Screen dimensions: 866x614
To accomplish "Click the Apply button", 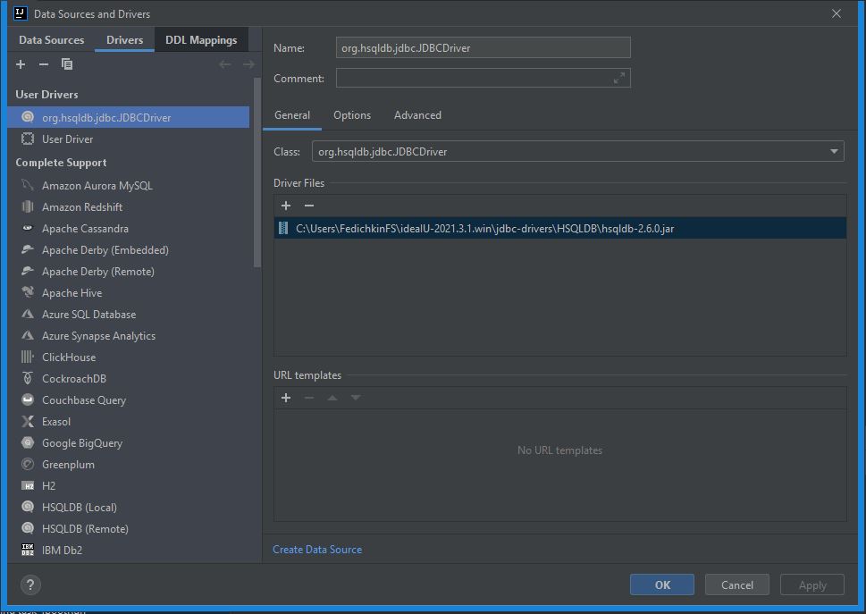I will pyautogui.click(x=811, y=585).
